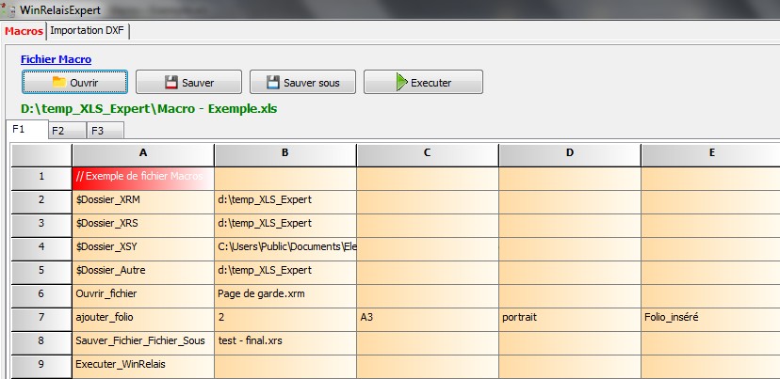The width and height of the screenshot is (780, 379).
Task: Click the green play icon on Executer
Action: tap(401, 82)
